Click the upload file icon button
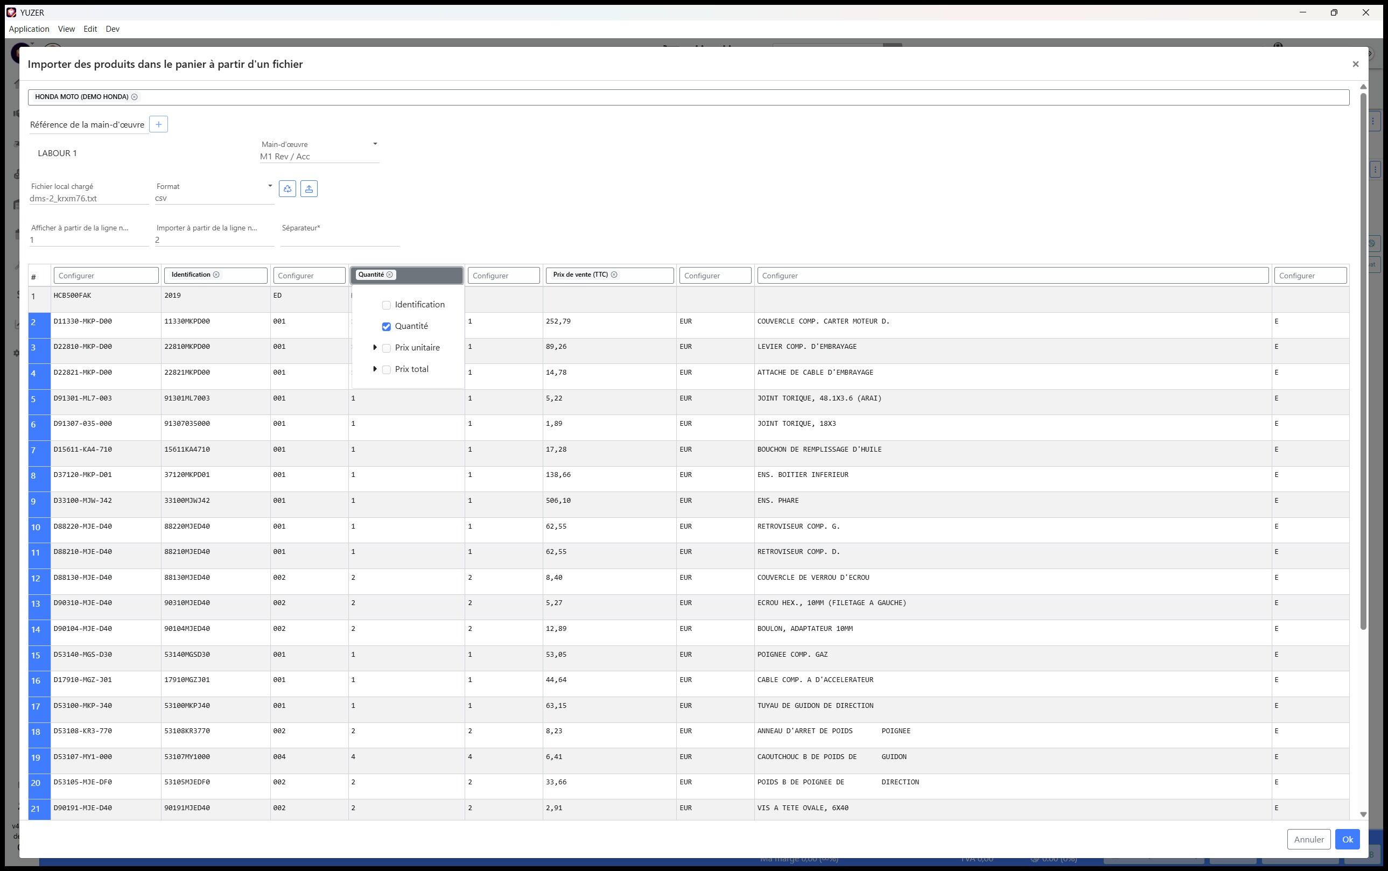This screenshot has width=1388, height=871. click(309, 189)
